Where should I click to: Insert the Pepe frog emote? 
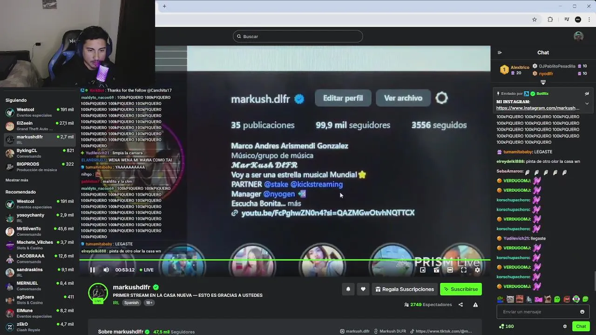click(x=500, y=299)
